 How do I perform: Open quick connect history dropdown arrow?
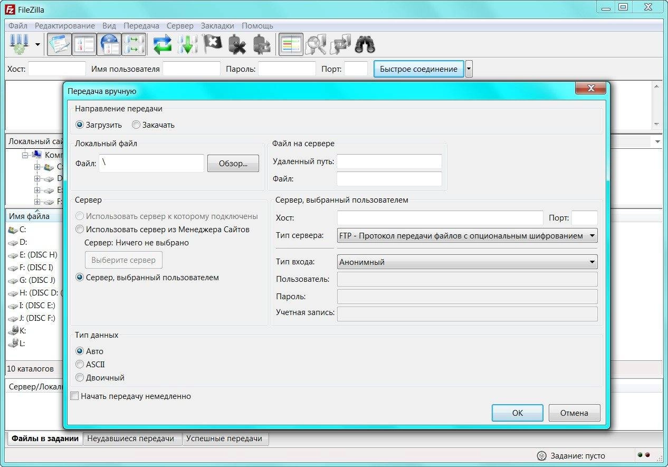[469, 69]
